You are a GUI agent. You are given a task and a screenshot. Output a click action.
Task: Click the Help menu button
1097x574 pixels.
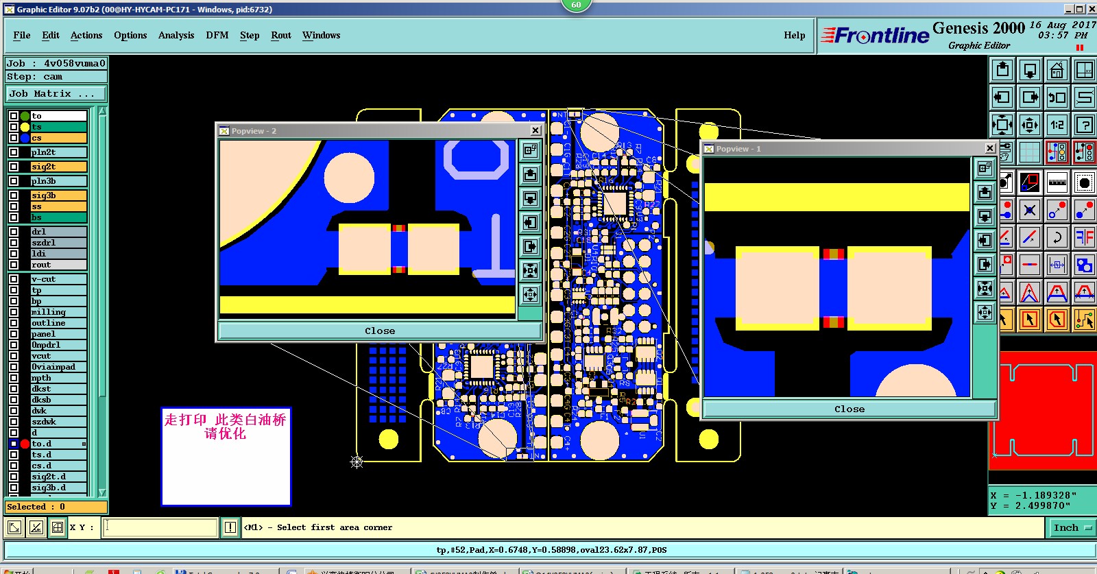click(795, 35)
